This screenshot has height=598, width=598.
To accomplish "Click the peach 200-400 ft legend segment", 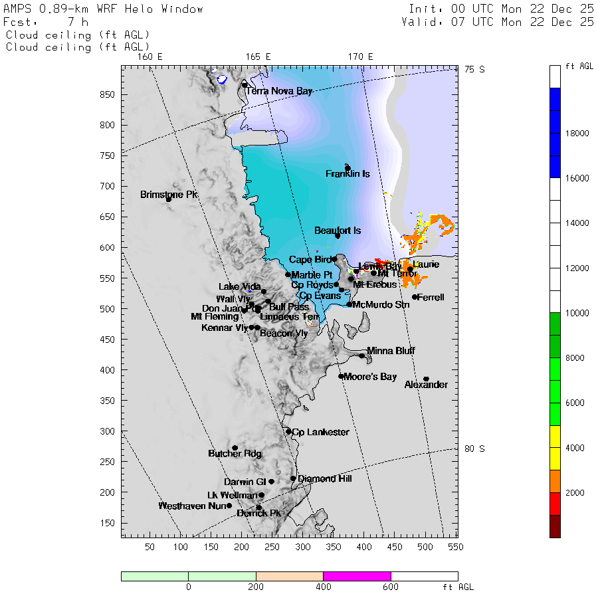I will click(290, 576).
